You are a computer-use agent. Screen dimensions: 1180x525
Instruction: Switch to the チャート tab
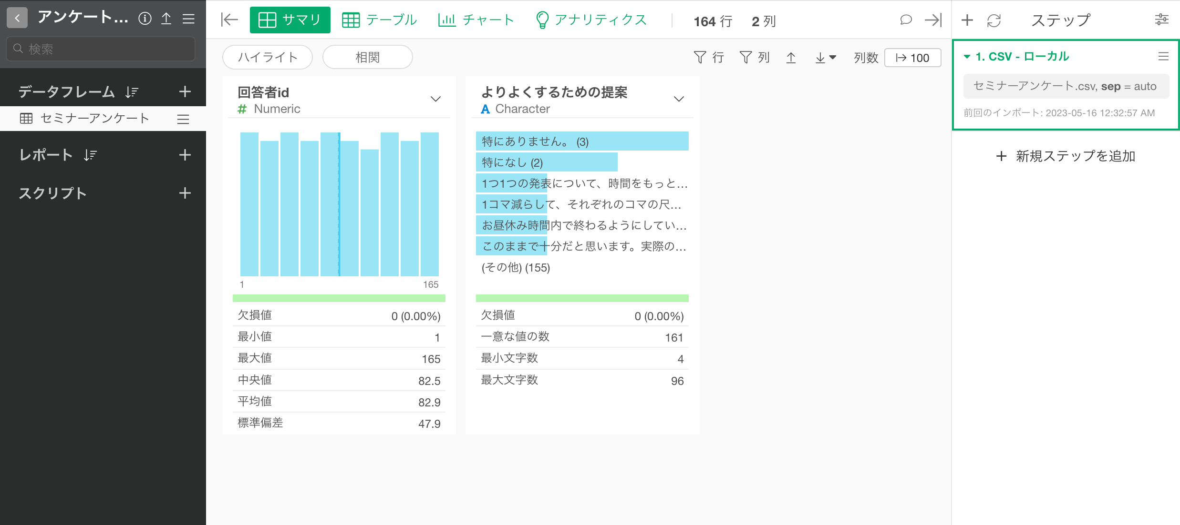click(x=476, y=20)
